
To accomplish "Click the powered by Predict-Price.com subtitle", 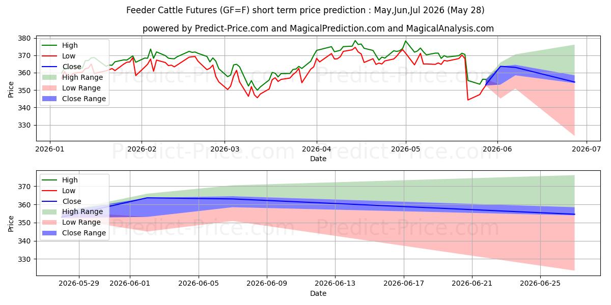I will click(318, 28).
